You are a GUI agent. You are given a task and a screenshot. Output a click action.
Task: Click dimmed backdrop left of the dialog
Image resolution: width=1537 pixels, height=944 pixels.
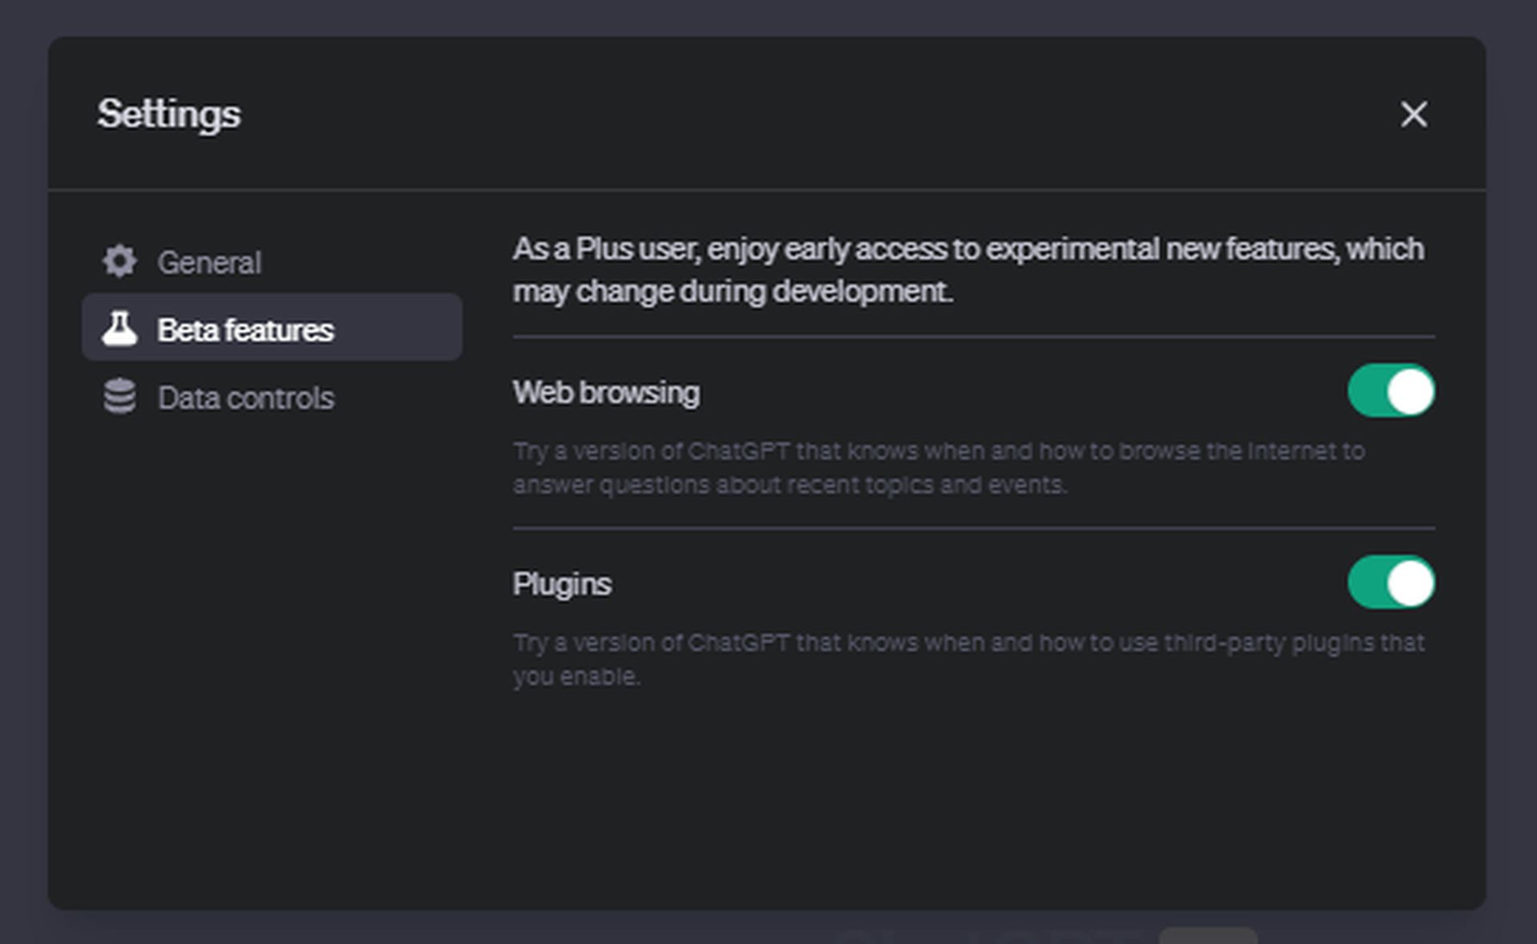point(22,480)
